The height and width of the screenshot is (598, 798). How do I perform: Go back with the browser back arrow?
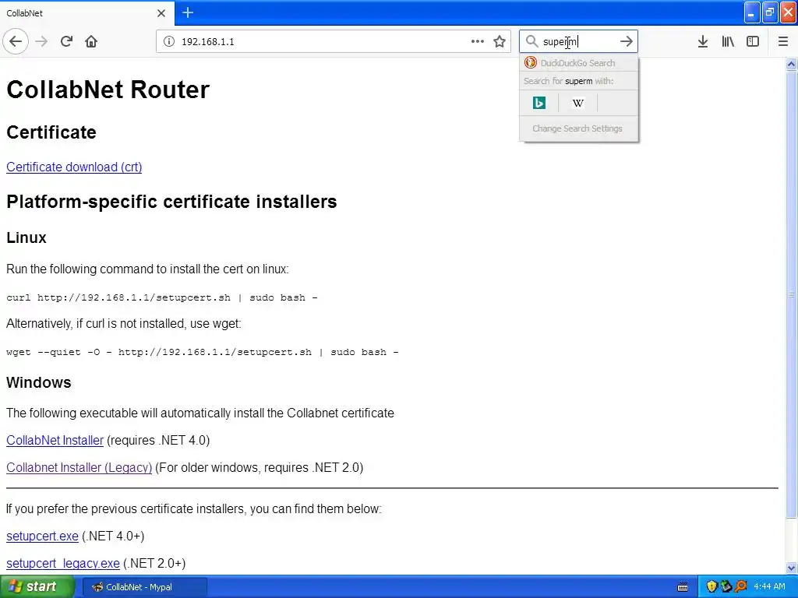click(16, 41)
